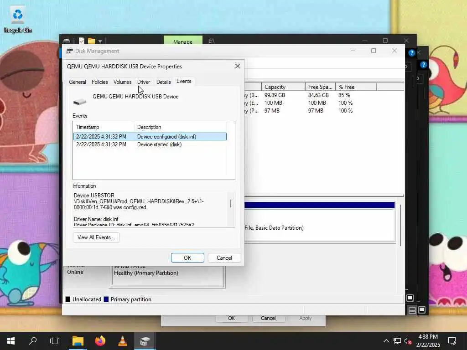Click the Basic Data Partition graphic
467x350 pixels.
point(320,222)
